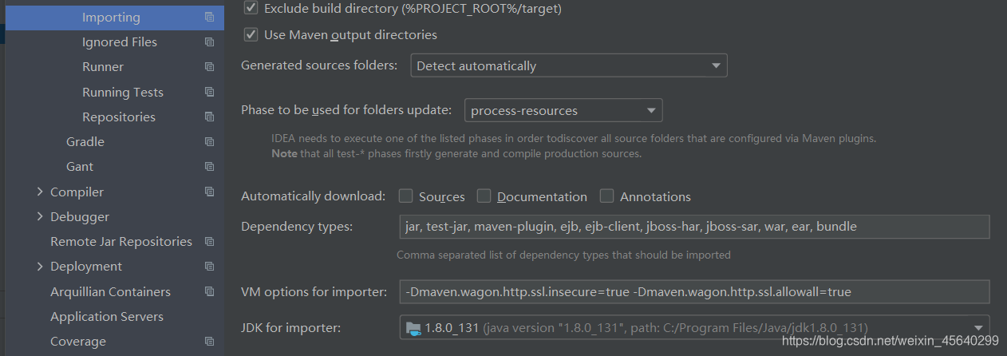Screen dimensions: 1007x356
Task: Enable automatic download of Annotations
Action: (606, 196)
